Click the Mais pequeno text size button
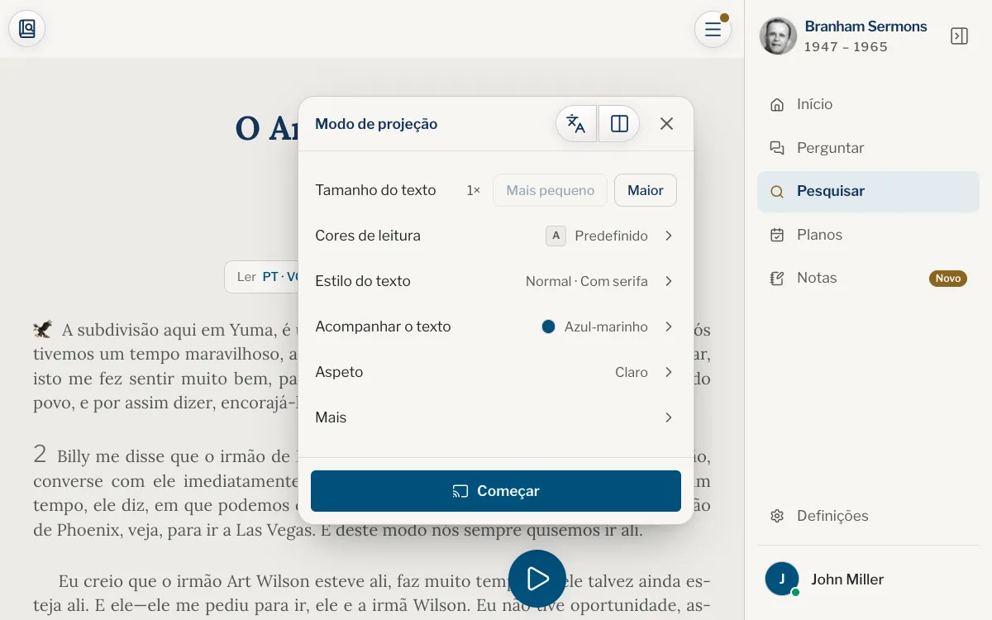Viewport: 992px width, 620px height. coord(551,190)
